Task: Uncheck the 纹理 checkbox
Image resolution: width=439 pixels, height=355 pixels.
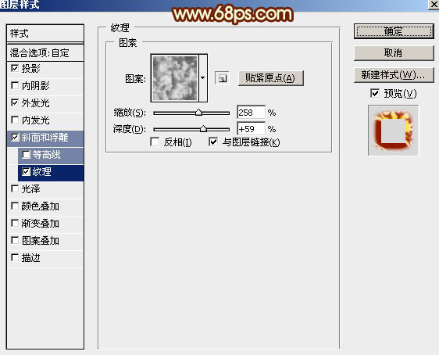Action: pos(26,172)
